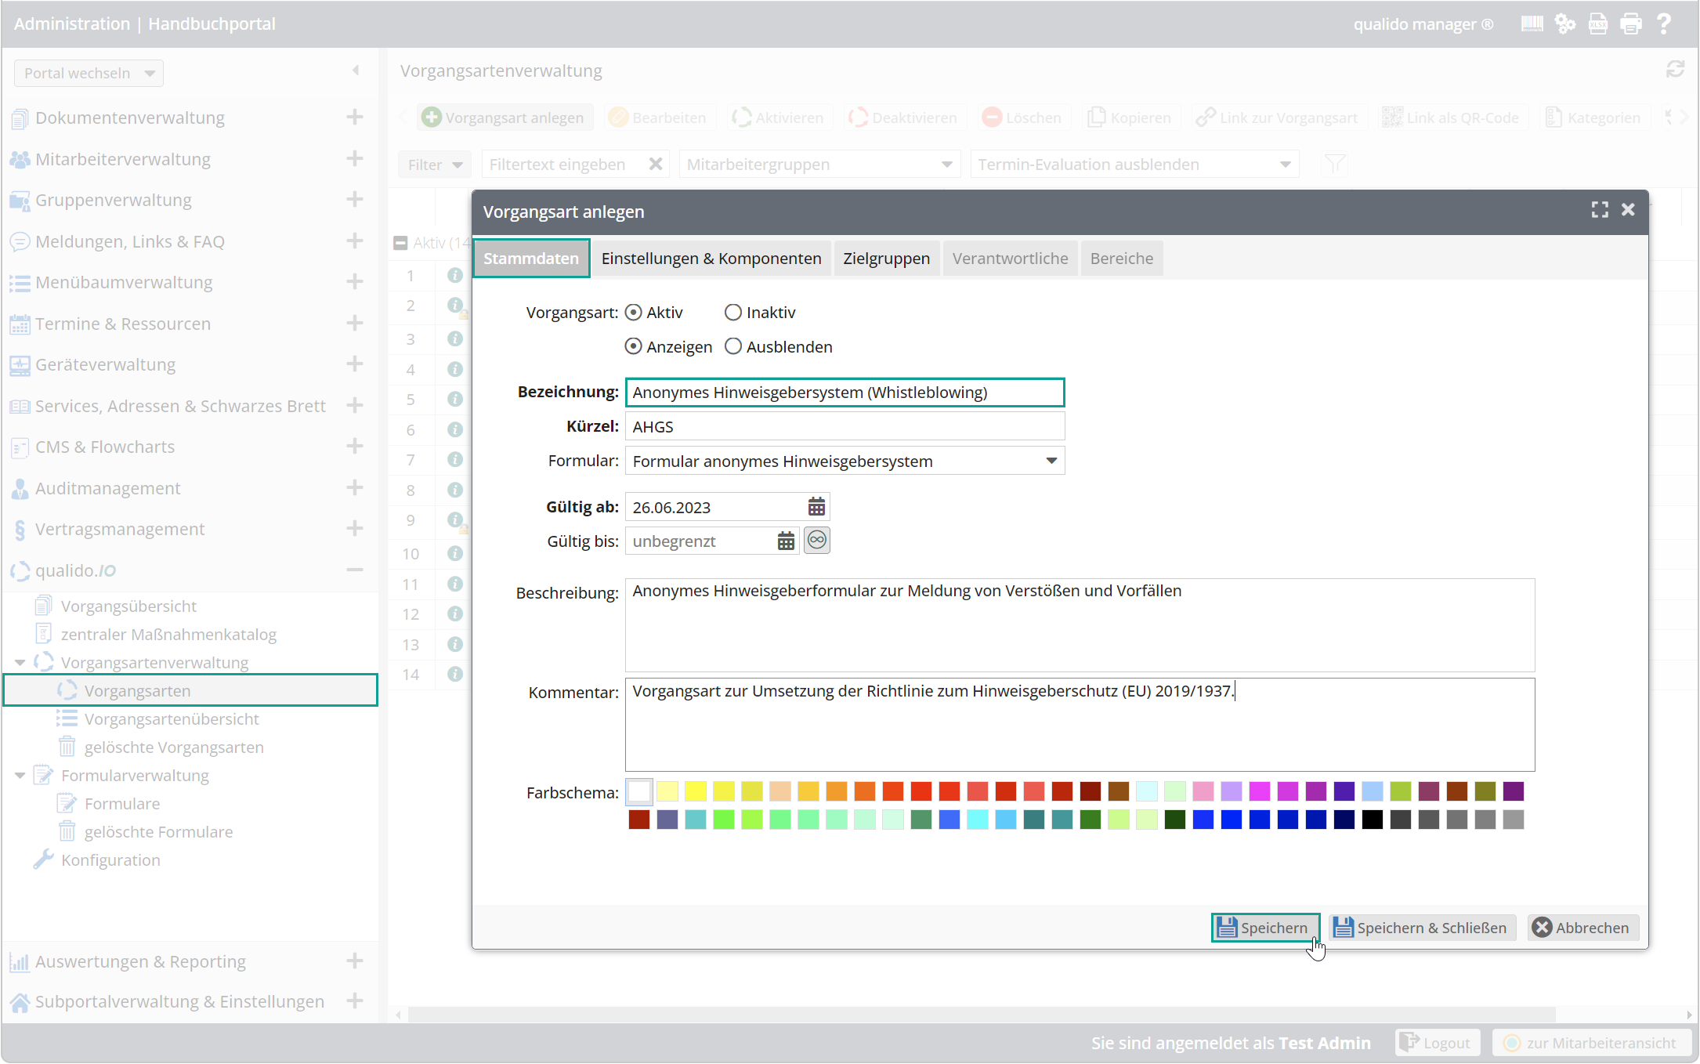The image size is (1700, 1064).
Task: Open Mitarbeiterverwaltung in the sidebar
Action: 123,159
